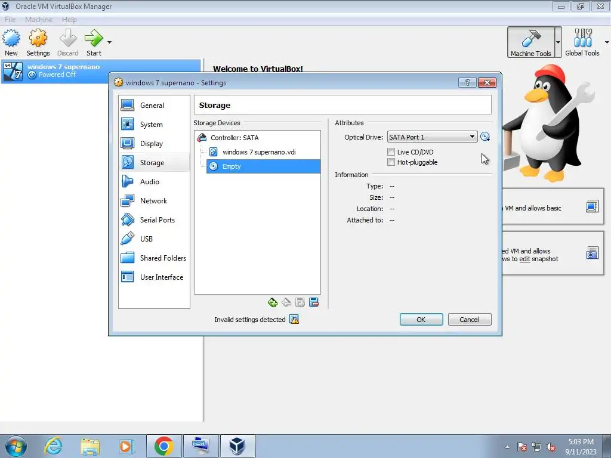Click the on-screen keyboard taskbar icon

click(200, 446)
